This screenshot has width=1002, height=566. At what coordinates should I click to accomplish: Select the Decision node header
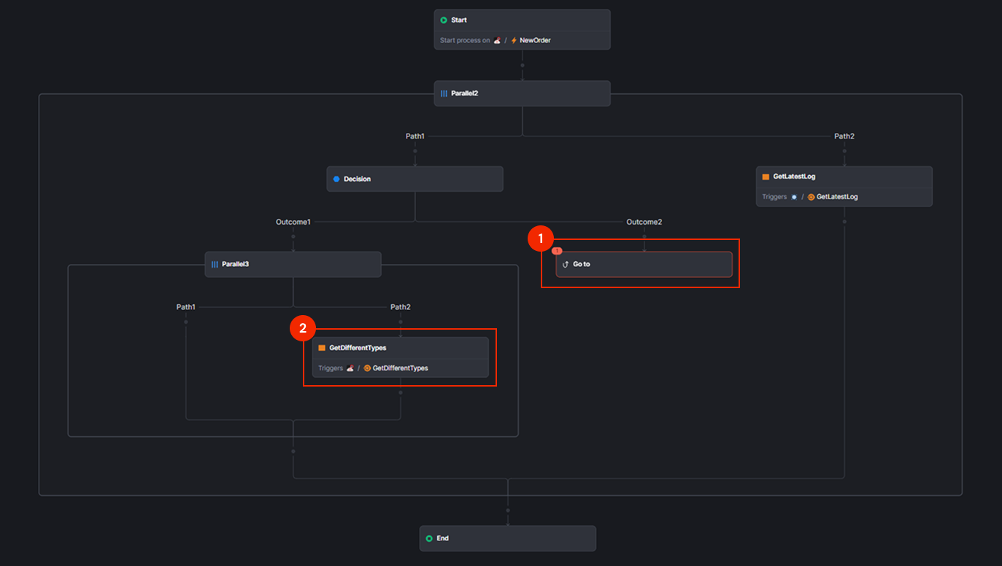coord(415,179)
